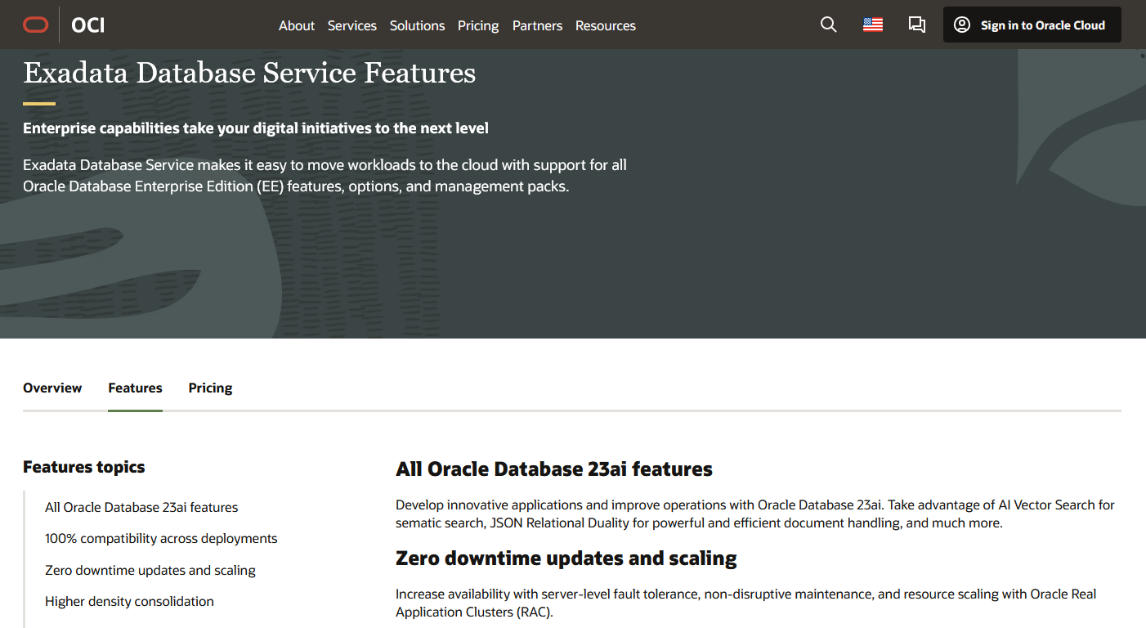This screenshot has width=1146, height=628.
Task: Open the search magnifier icon
Action: (828, 25)
